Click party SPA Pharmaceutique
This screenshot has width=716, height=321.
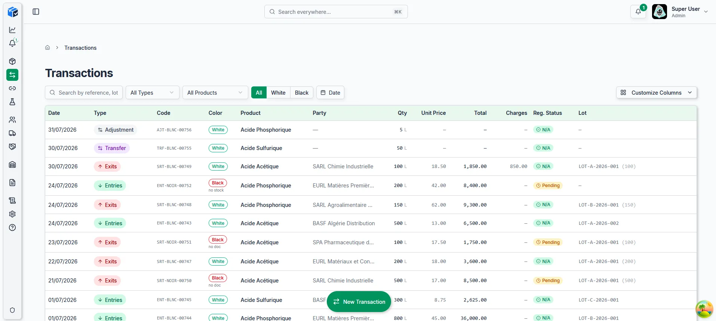(343, 242)
